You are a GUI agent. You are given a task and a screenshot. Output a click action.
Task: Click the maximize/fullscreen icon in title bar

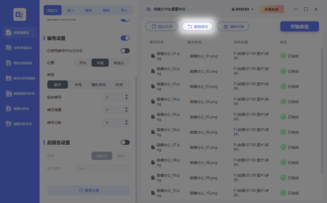click(305, 9)
